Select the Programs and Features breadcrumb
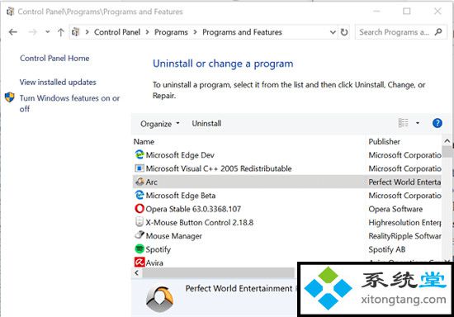This screenshot has width=454, height=317. [x=242, y=32]
